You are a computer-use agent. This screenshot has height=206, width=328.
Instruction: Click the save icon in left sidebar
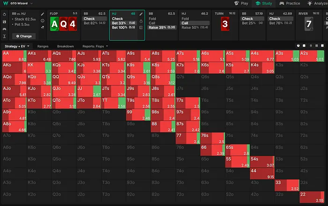4,21
